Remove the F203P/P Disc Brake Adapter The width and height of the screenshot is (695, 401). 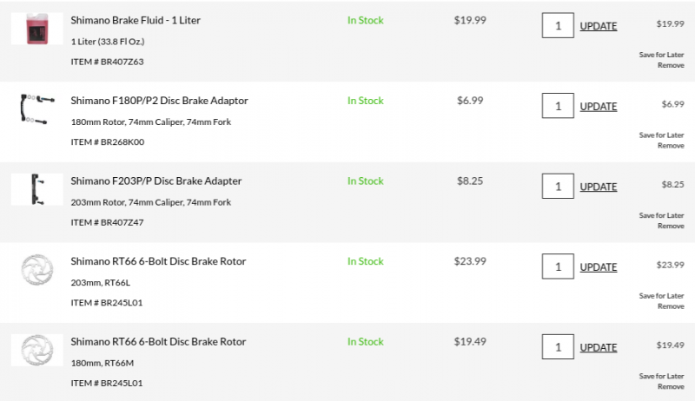(x=671, y=226)
